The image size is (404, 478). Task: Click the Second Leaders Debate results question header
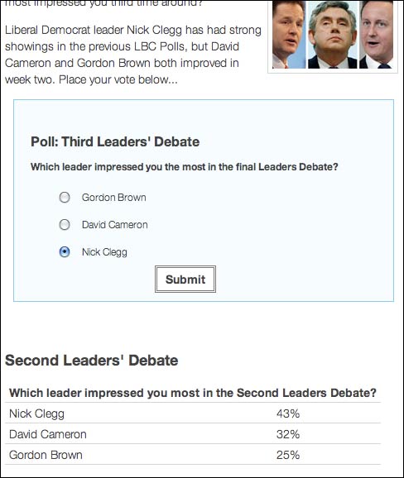click(193, 393)
